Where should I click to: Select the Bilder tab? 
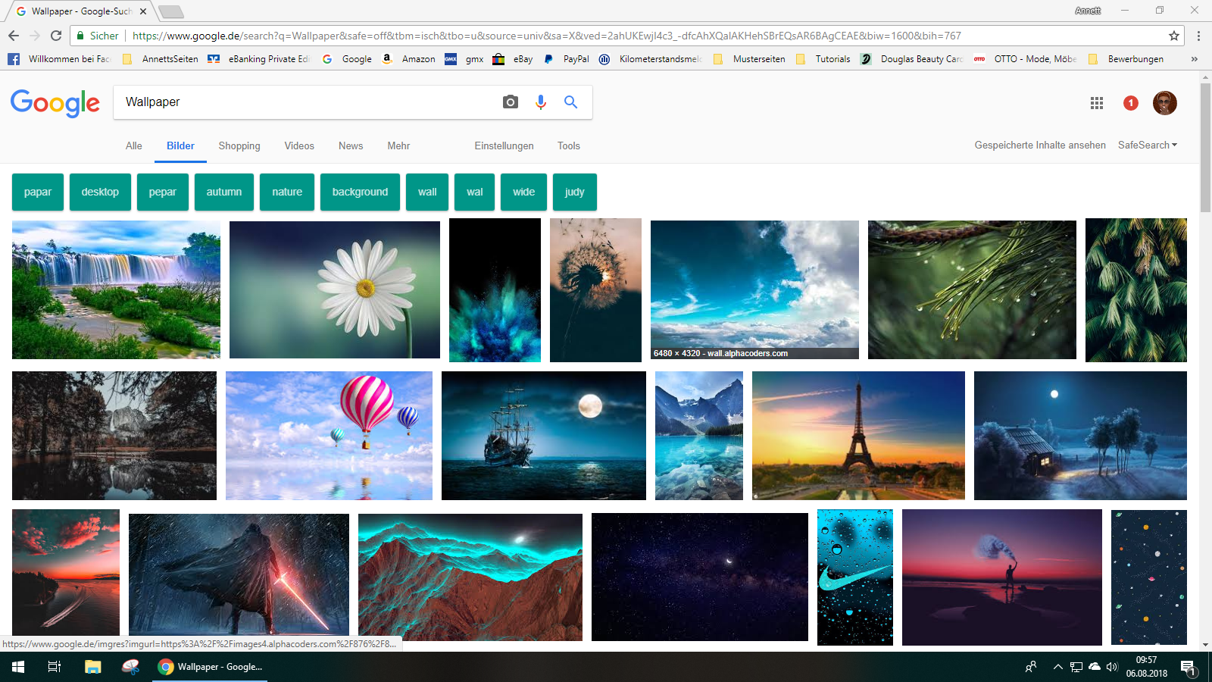point(180,146)
